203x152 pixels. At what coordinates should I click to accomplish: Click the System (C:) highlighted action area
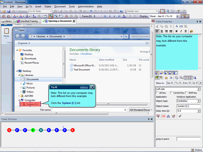pos(30,104)
